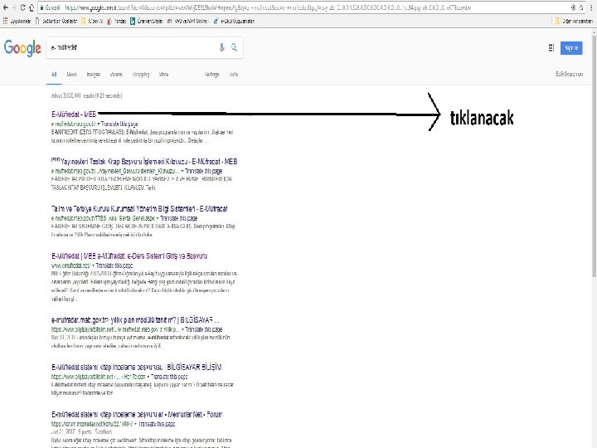Switch to the Images tab
The image size is (597, 448).
pos(93,75)
